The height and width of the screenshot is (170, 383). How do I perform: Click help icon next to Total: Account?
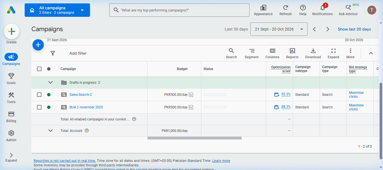click(87, 131)
